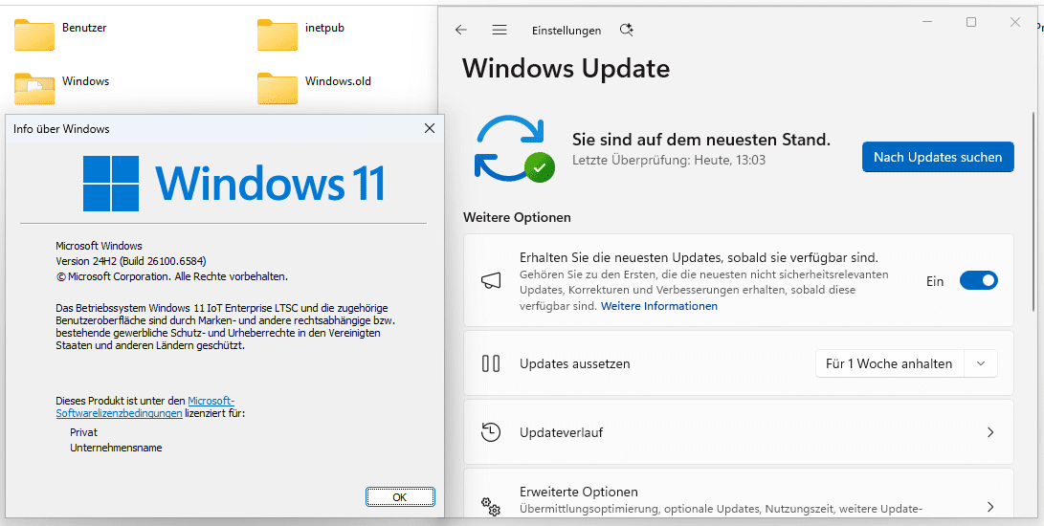The image size is (1044, 526).
Task: Maximize the Settings window
Action: (970, 22)
